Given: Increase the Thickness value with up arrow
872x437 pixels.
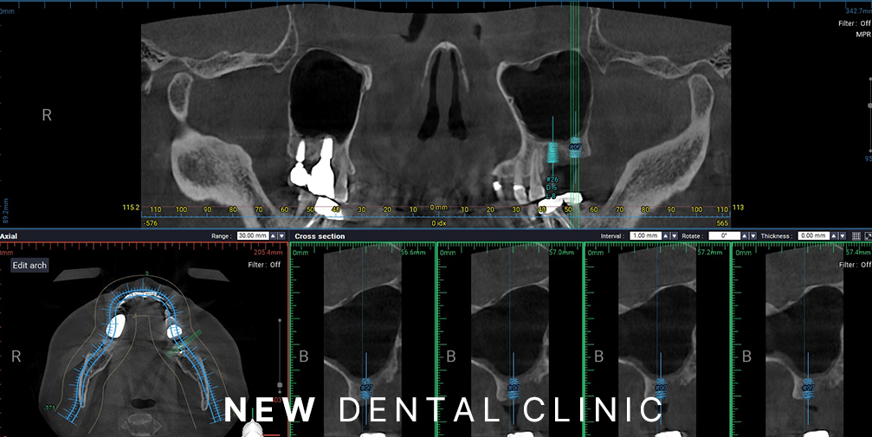Looking at the screenshot, I should pos(834,235).
